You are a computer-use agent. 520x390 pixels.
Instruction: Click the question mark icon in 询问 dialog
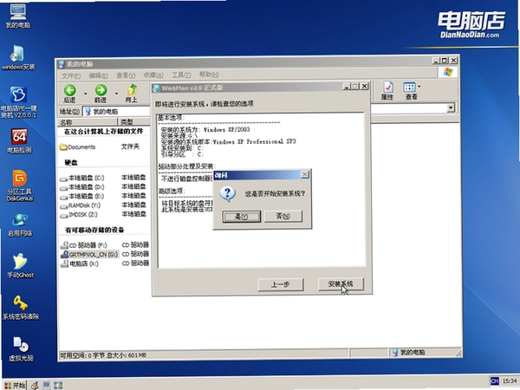coord(228,193)
